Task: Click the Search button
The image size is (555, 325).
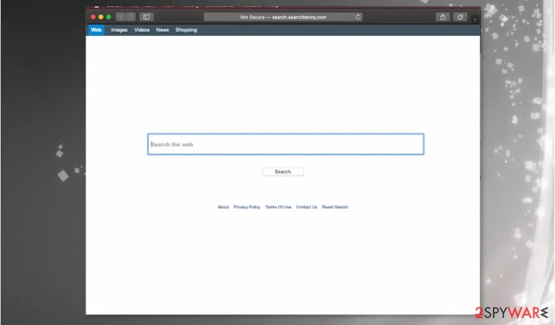Action: click(x=283, y=172)
